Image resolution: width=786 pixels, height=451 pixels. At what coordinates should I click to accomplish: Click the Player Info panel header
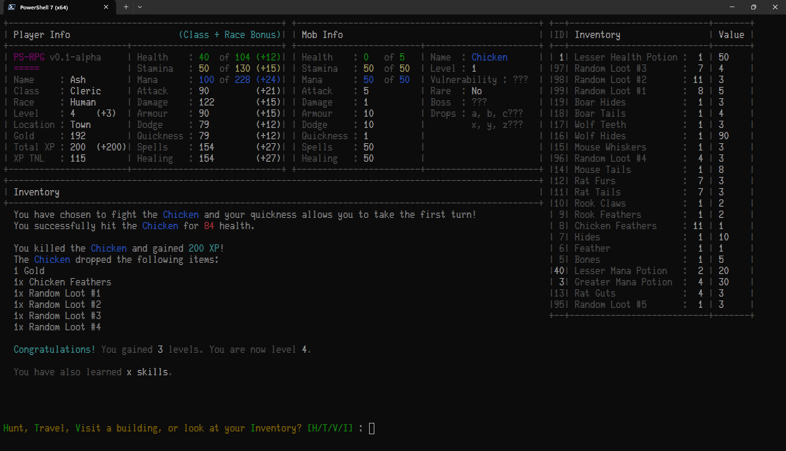[42, 35]
